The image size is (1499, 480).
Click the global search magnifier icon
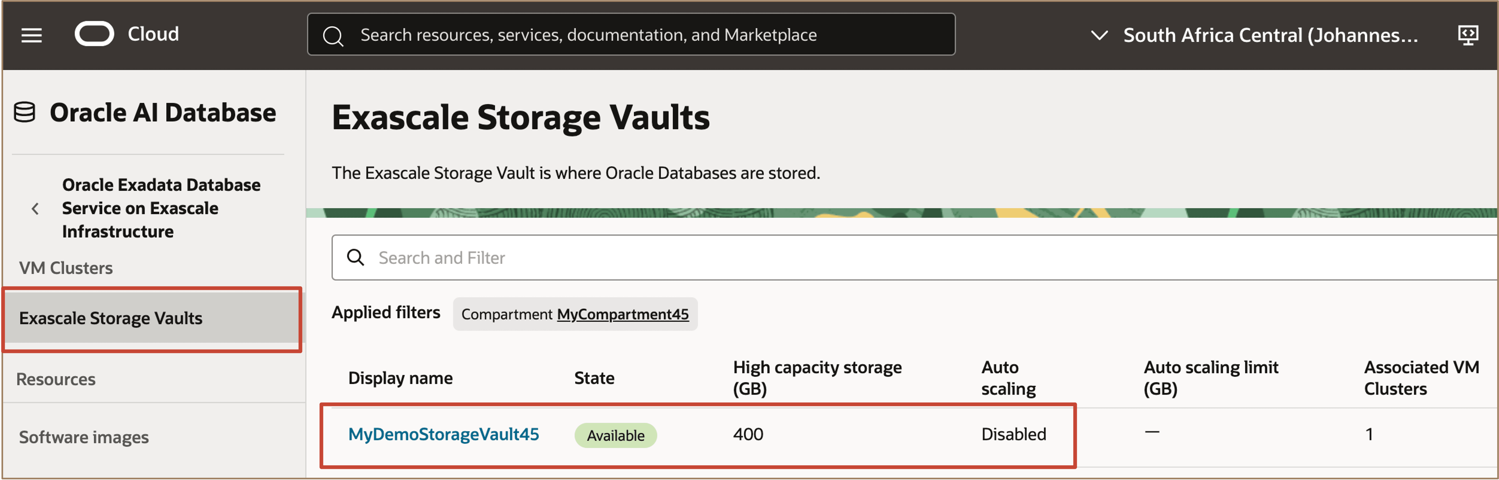click(333, 36)
